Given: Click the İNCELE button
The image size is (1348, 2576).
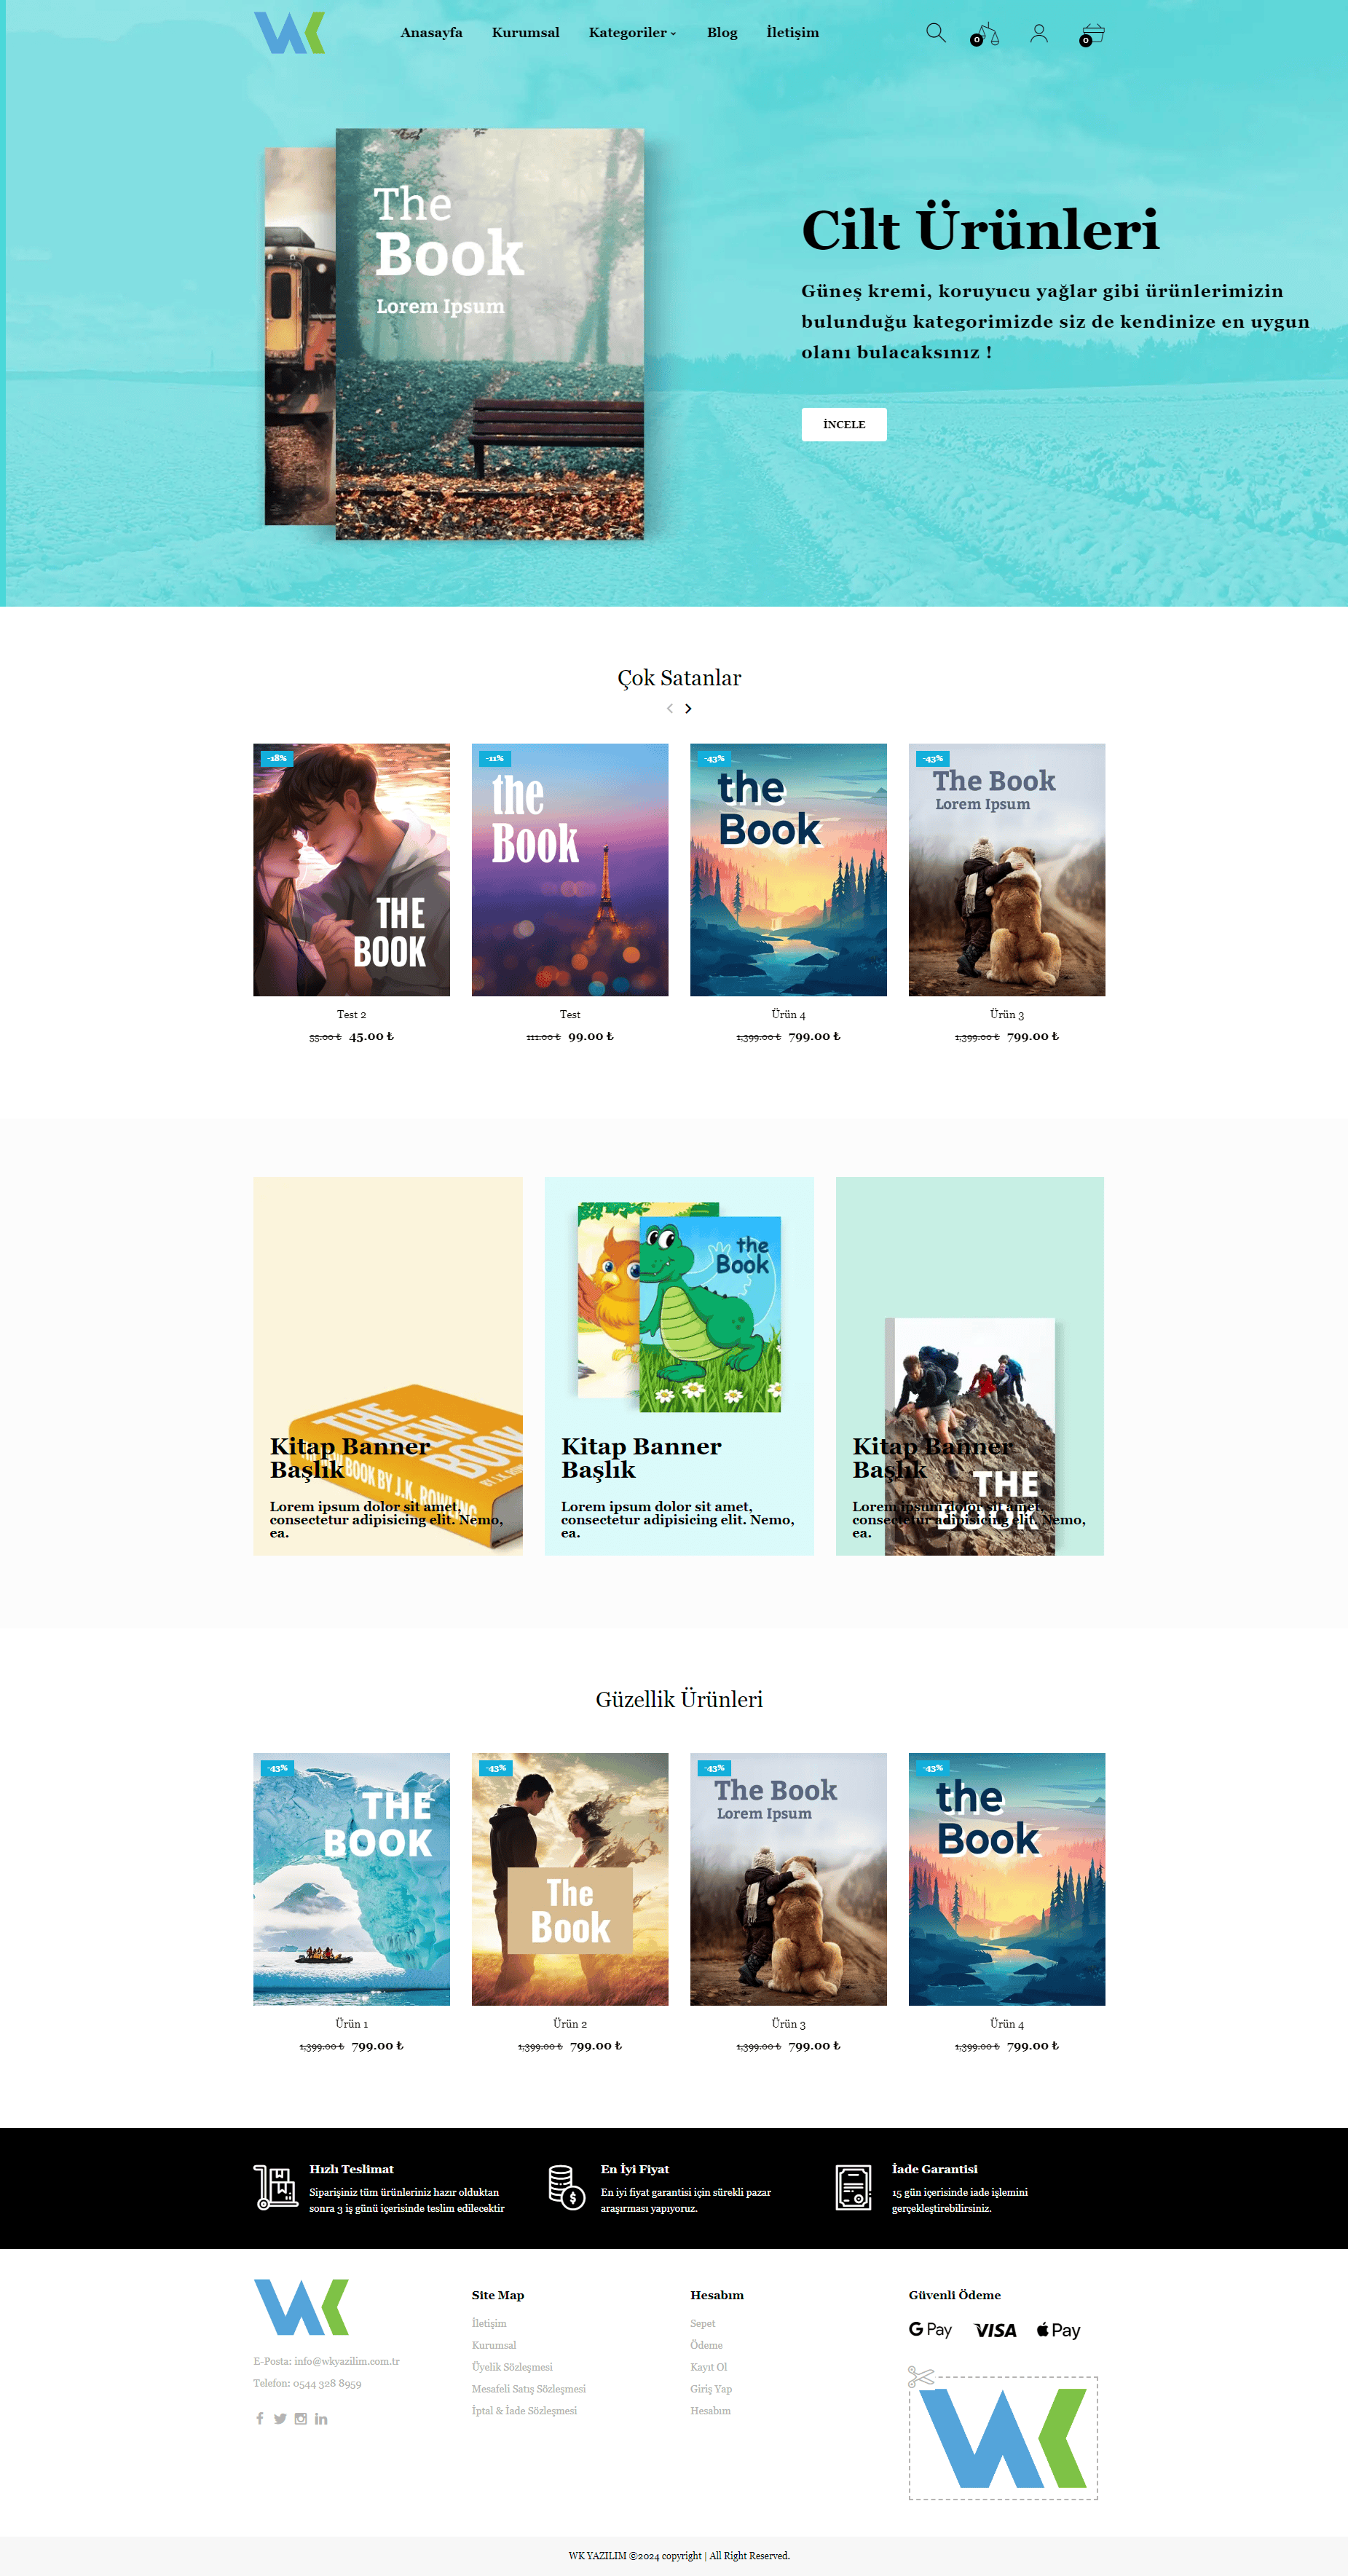Looking at the screenshot, I should tap(844, 424).
